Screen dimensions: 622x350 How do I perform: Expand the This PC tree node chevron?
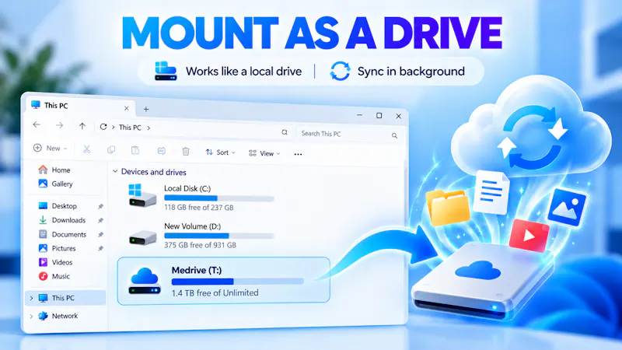tap(31, 298)
